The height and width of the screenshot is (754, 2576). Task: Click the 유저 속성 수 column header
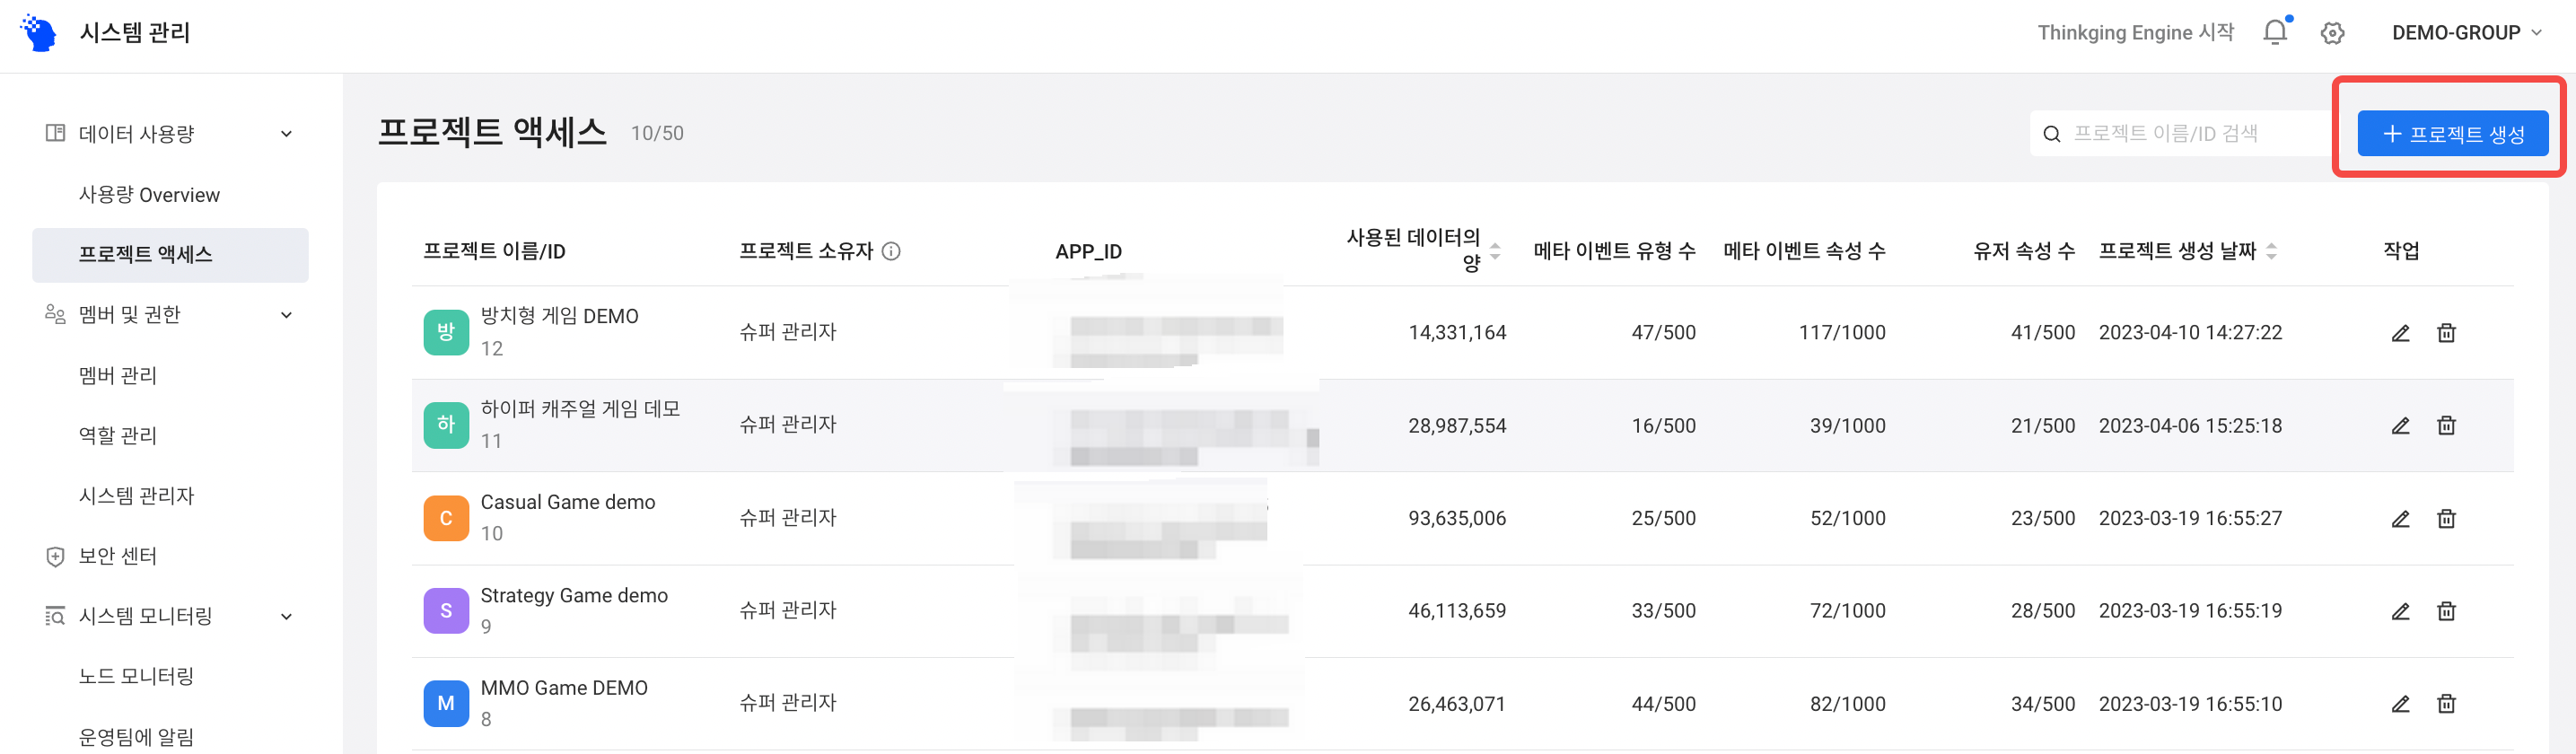(x=2023, y=251)
